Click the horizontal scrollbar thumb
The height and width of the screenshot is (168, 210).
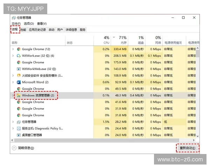(97, 140)
